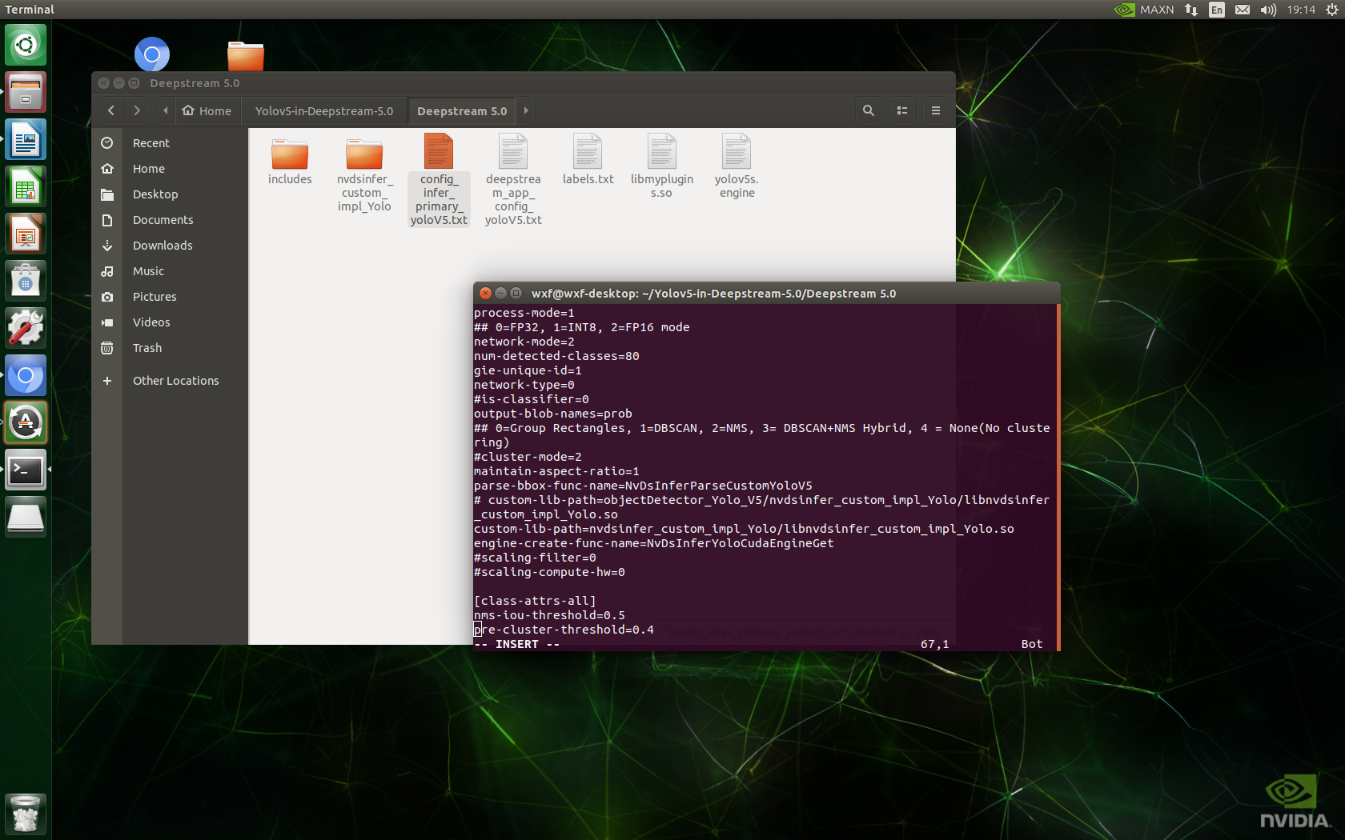Expand path bar right scroll arrow
Viewport: 1345px width, 840px height.
(x=526, y=110)
